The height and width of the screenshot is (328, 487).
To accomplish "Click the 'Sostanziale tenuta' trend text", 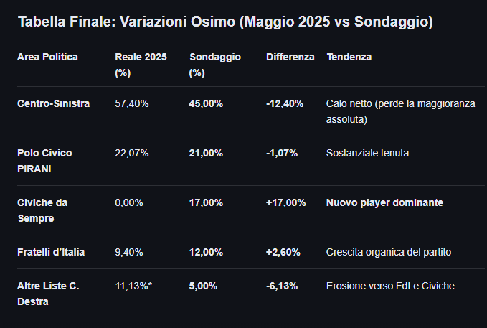I will pos(367,153).
